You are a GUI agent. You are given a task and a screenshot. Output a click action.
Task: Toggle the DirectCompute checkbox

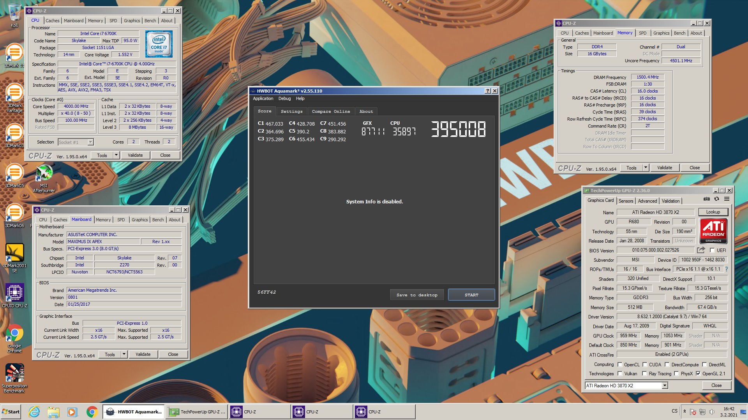pyautogui.click(x=667, y=365)
